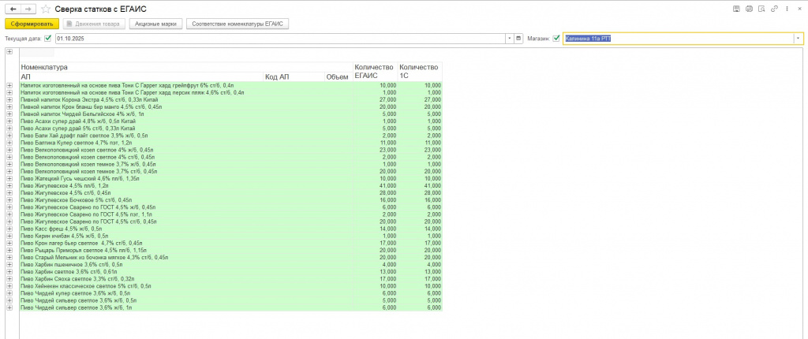Save the report with the floppy disk icon
This screenshot has width=808, height=339.
737,9
